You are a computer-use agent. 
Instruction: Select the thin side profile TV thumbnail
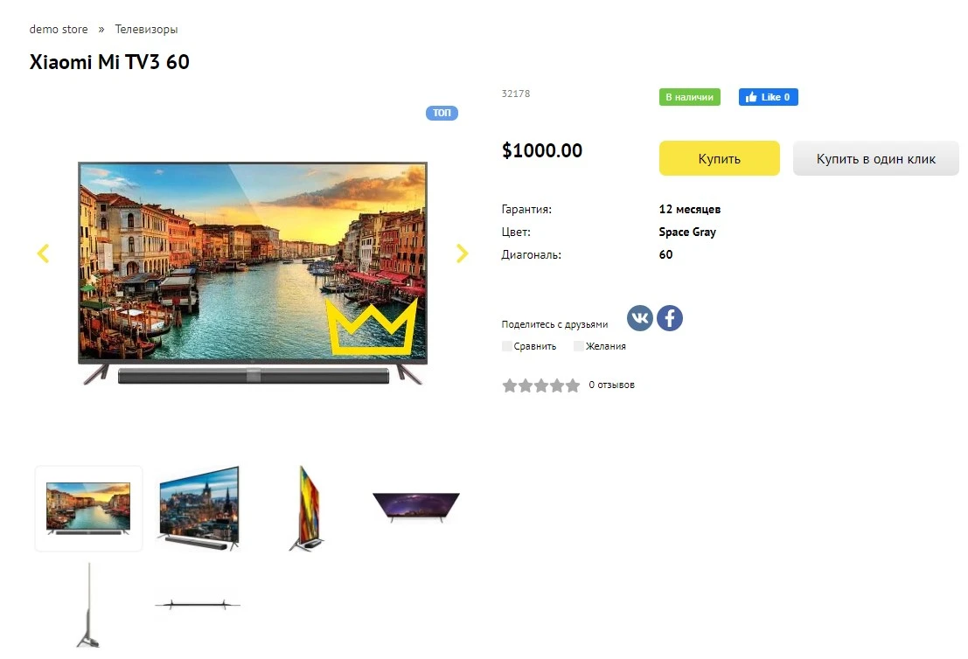[89, 605]
